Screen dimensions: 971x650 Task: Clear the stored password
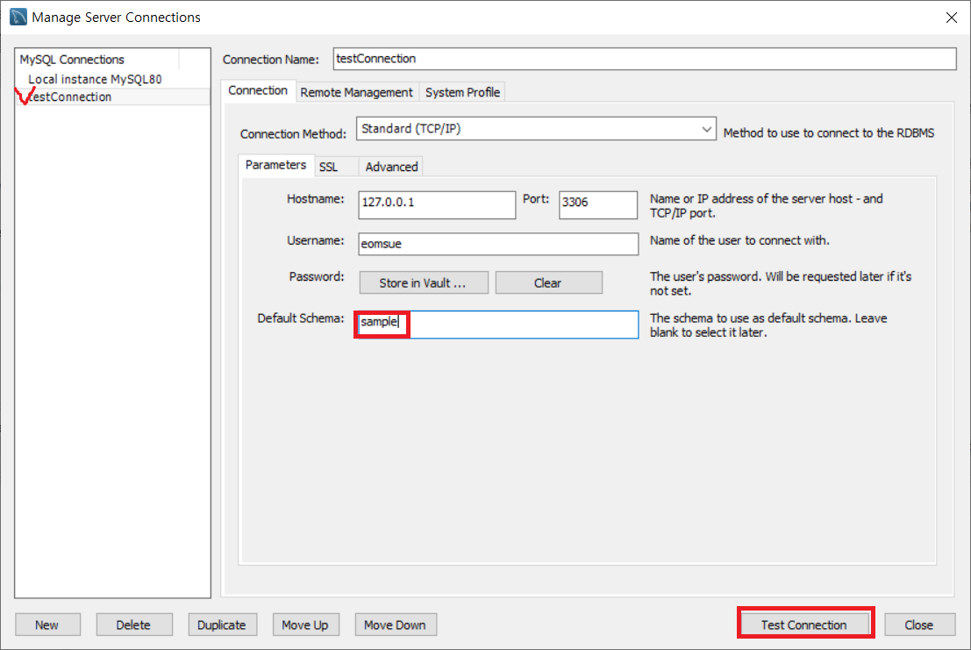point(548,283)
